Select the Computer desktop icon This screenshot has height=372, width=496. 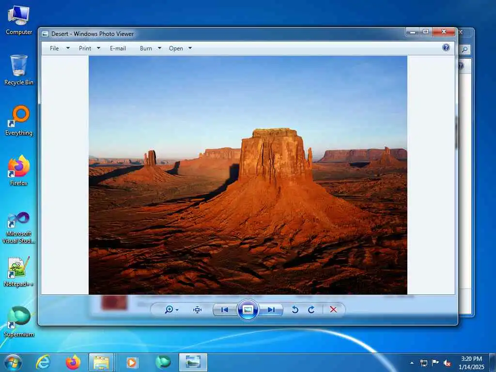coord(19,20)
